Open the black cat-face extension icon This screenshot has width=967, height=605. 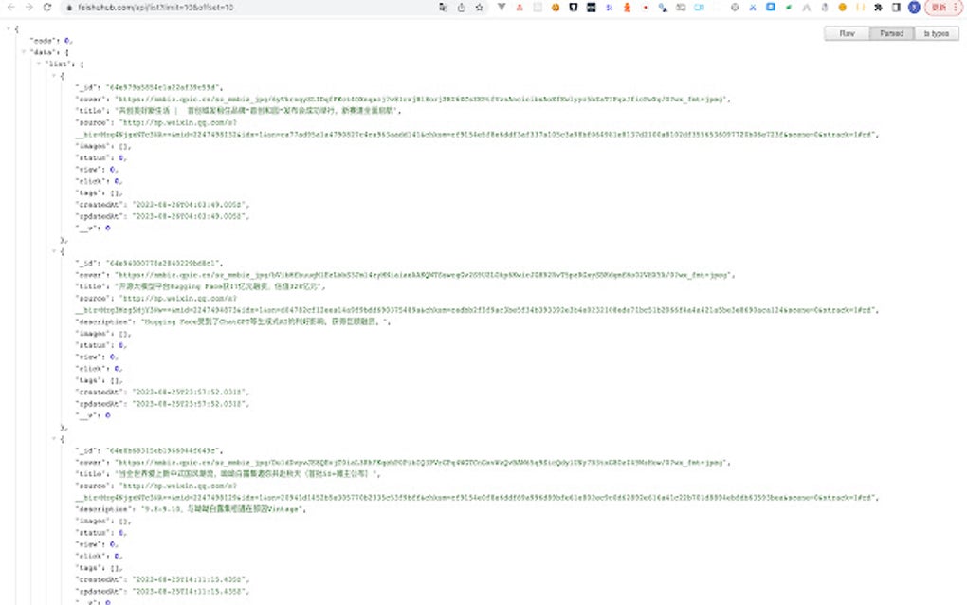573,8
